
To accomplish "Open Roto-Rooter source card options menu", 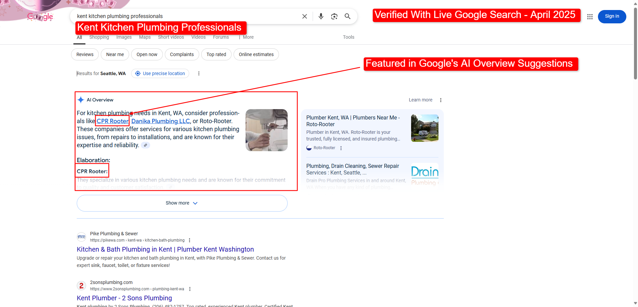I will tap(341, 148).
